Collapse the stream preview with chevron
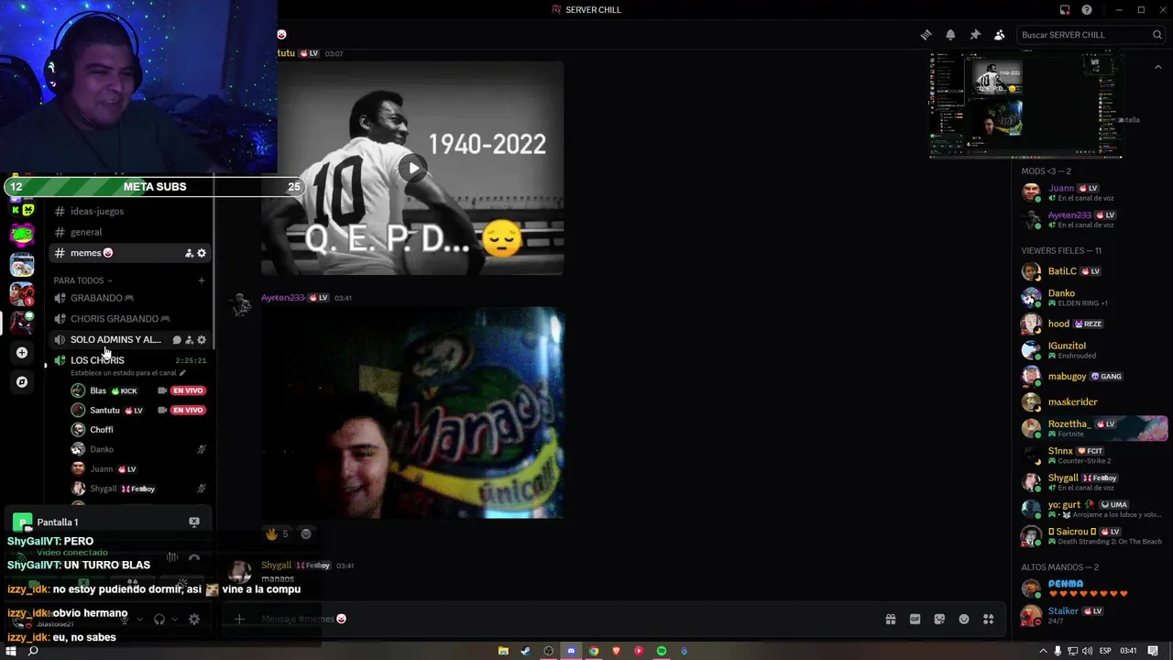Screen dimensions: 1173x660 (x=1157, y=67)
